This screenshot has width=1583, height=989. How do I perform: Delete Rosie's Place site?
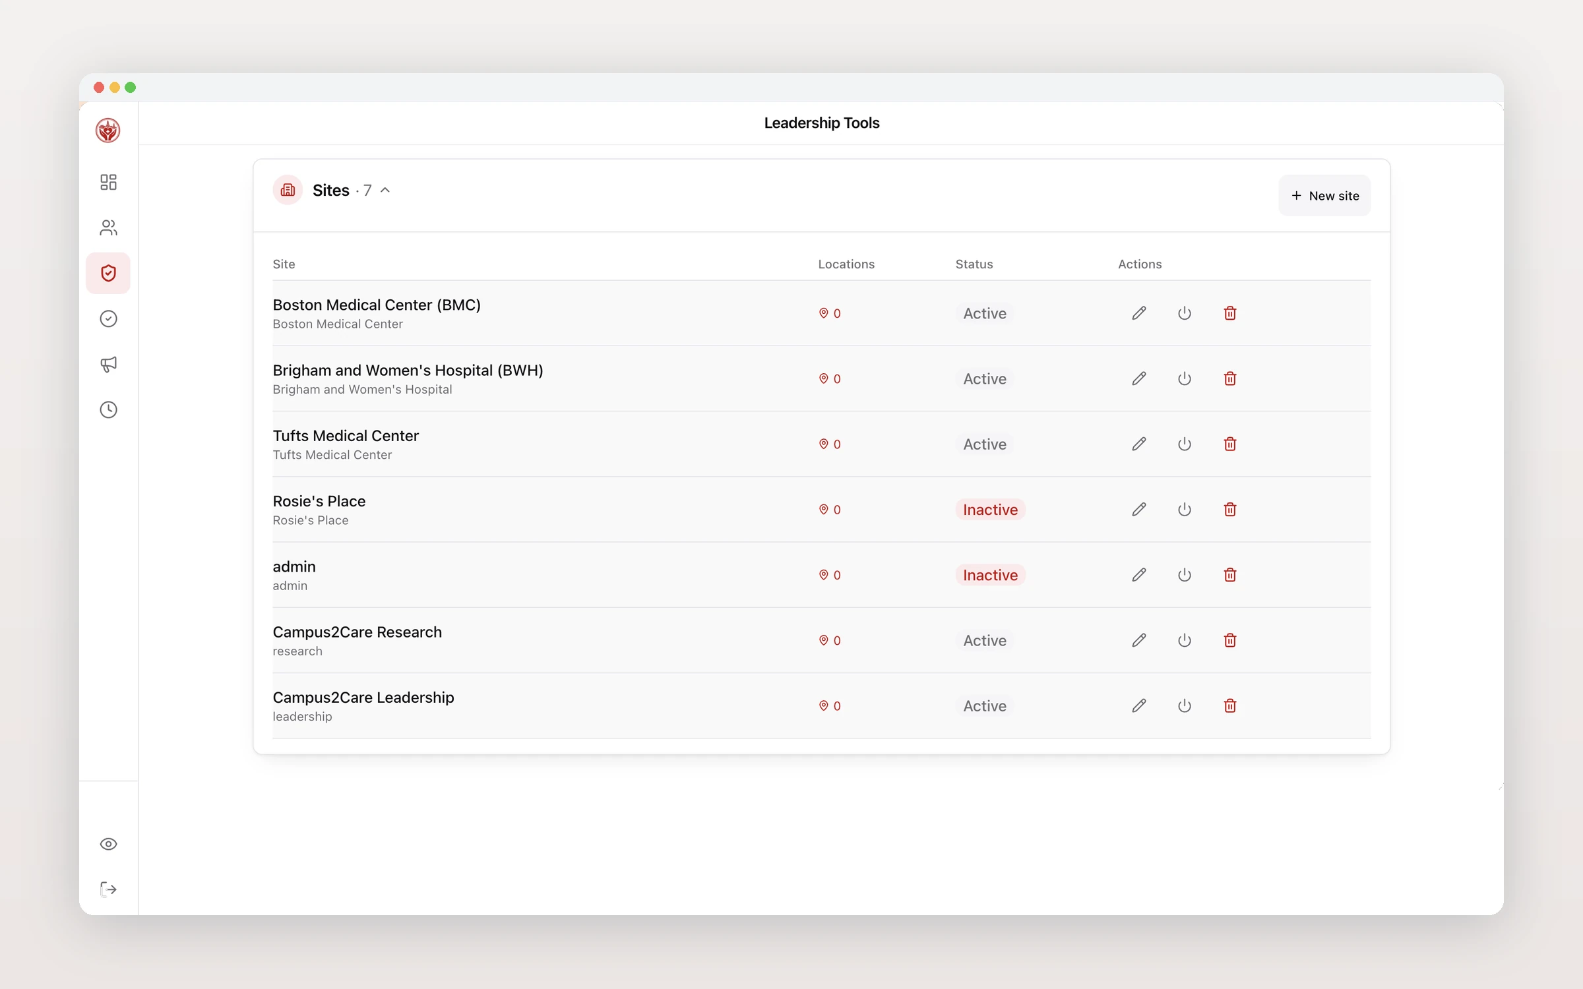pyautogui.click(x=1230, y=509)
